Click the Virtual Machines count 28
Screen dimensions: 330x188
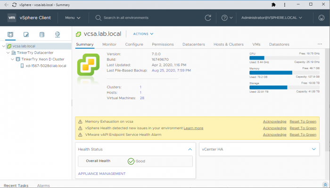click(142, 98)
